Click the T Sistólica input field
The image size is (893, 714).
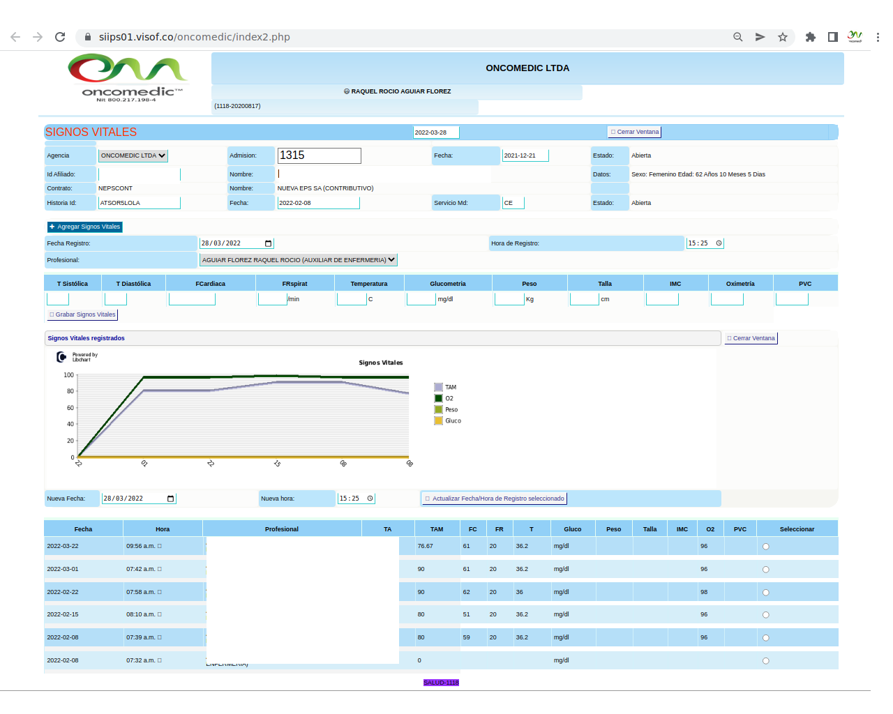[x=58, y=299]
